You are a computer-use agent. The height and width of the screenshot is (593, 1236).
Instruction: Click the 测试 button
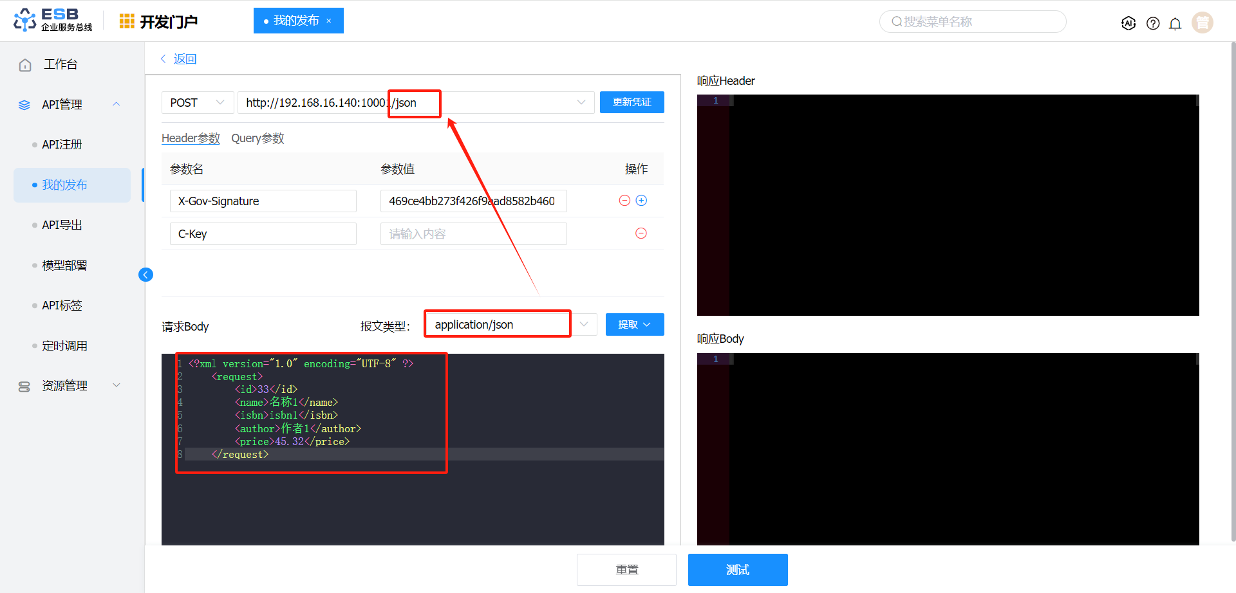[738, 570]
